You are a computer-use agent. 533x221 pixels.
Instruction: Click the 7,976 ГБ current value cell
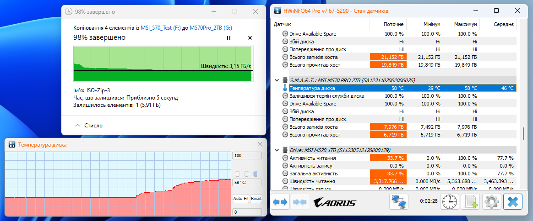(x=388, y=127)
